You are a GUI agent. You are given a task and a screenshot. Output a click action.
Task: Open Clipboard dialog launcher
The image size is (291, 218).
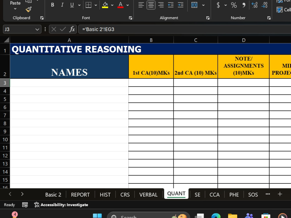(x=42, y=18)
